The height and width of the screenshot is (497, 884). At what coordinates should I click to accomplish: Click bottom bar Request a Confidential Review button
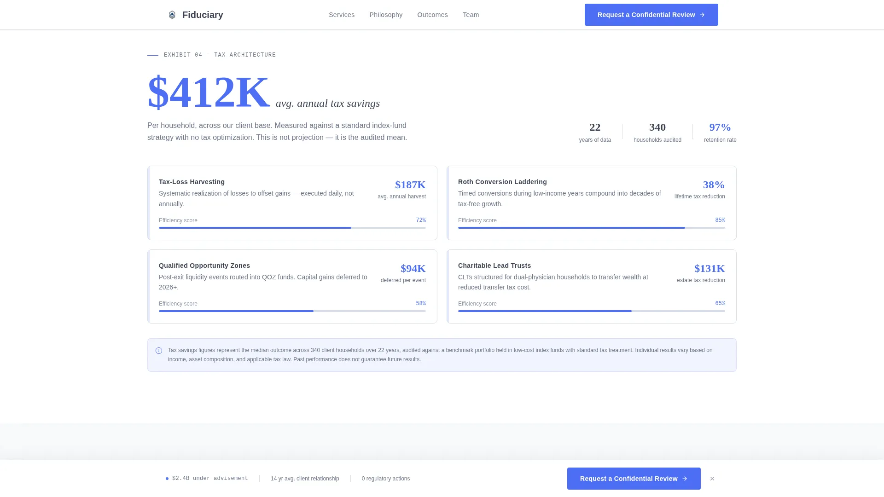(634, 479)
